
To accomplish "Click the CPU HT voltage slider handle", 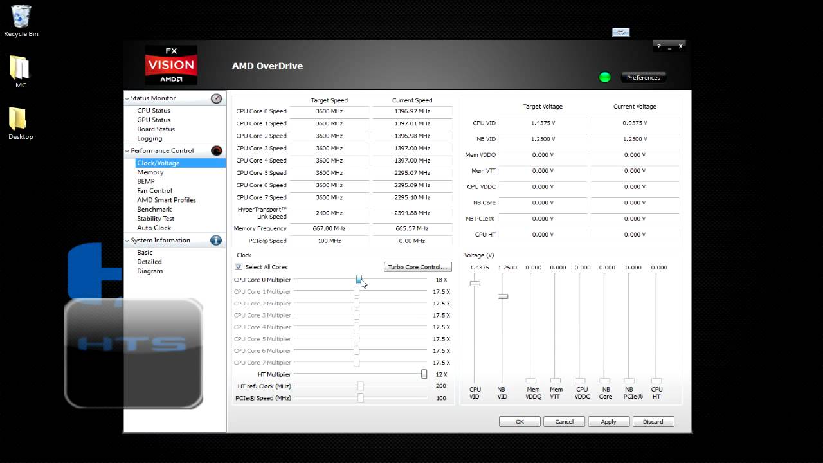I will coord(656,381).
